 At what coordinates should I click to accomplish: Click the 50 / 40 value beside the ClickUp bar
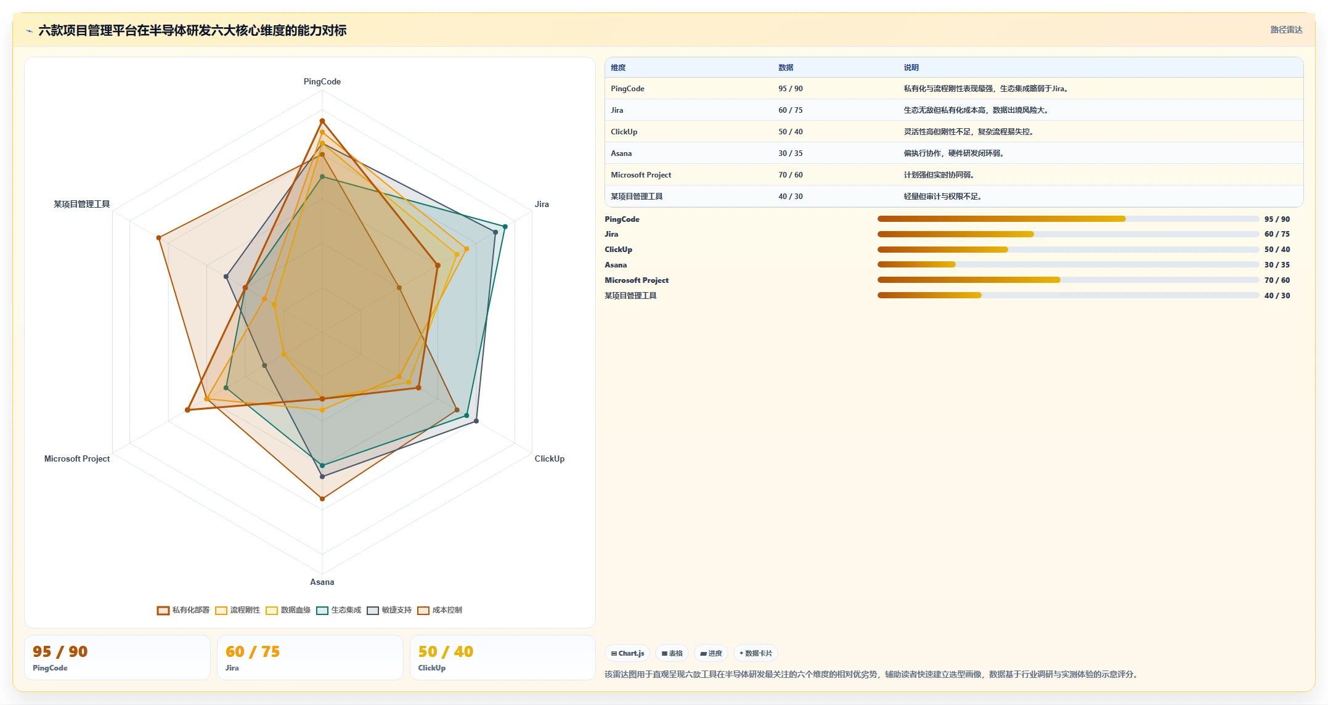click(x=1277, y=250)
